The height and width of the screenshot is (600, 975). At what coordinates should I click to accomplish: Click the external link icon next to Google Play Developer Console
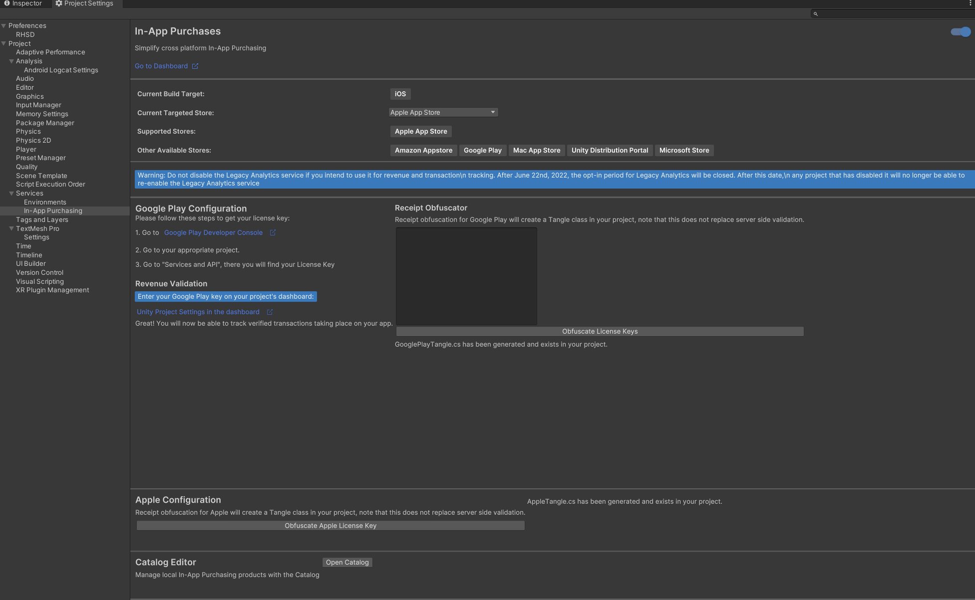tap(273, 232)
